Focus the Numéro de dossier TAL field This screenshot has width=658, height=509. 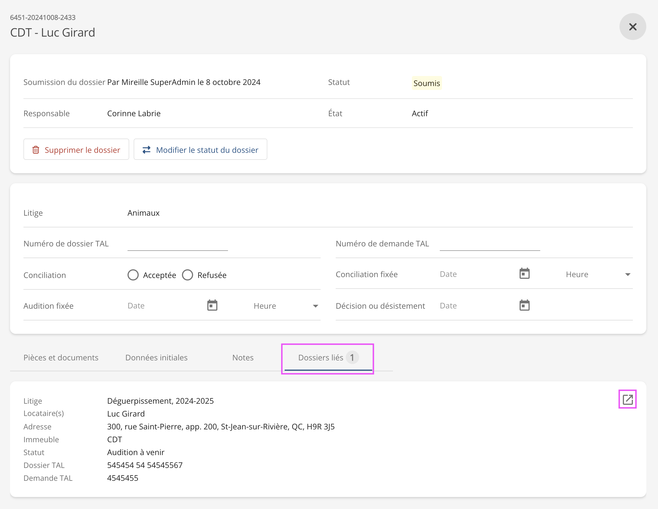177,244
